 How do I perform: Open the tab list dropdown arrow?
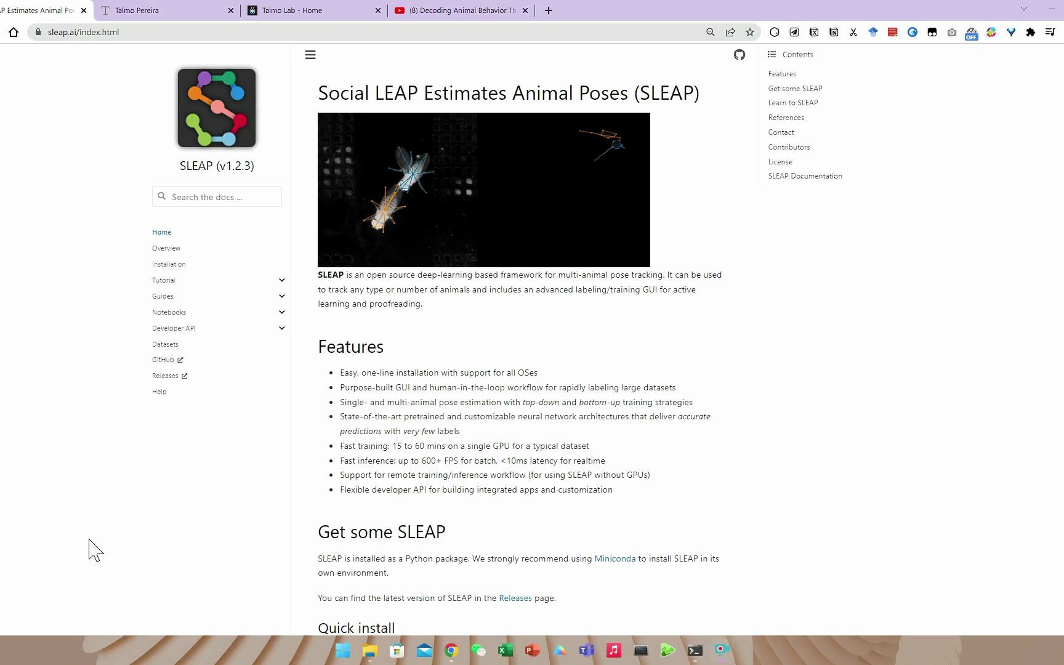[1024, 9]
